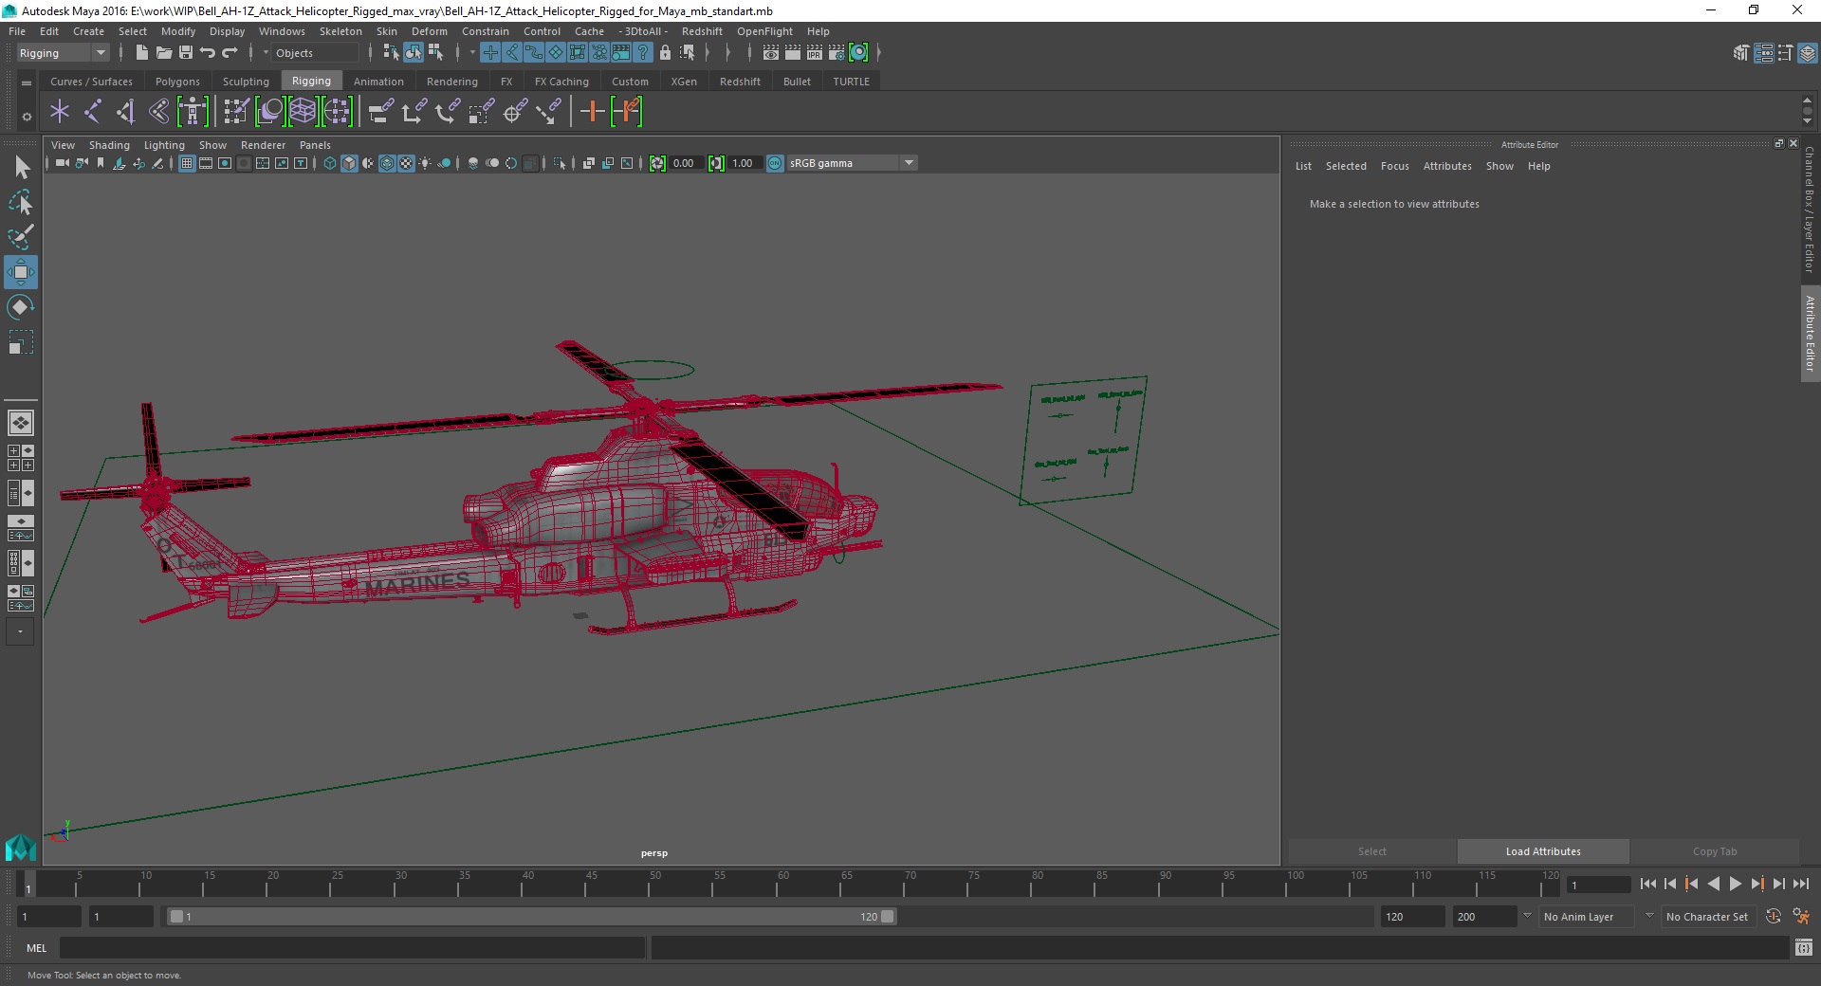Open the Animation Preferences running-man icon
The image size is (1821, 986).
click(x=1801, y=917)
